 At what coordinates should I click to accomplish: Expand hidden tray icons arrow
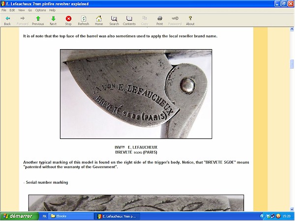tap(262, 216)
